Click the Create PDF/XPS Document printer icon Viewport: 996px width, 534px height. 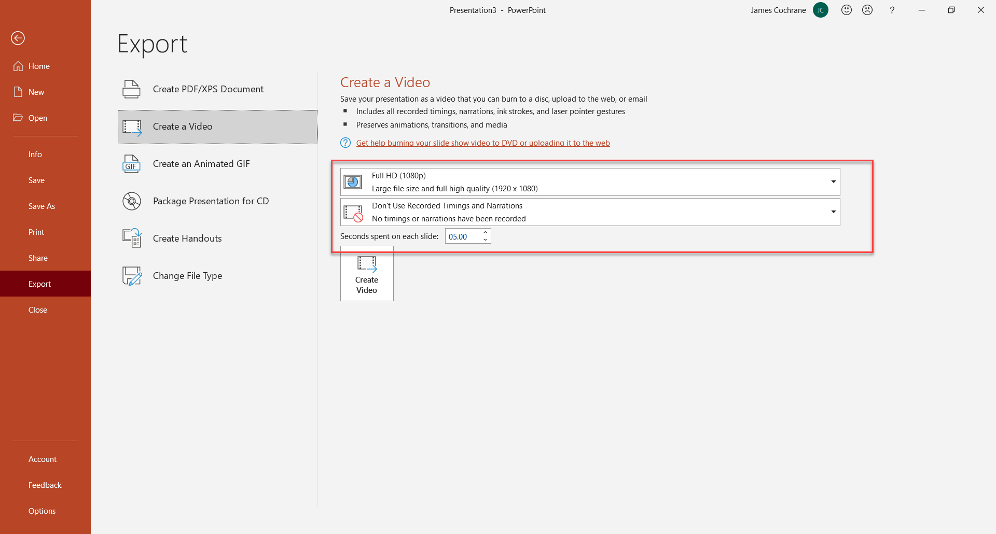click(x=131, y=89)
